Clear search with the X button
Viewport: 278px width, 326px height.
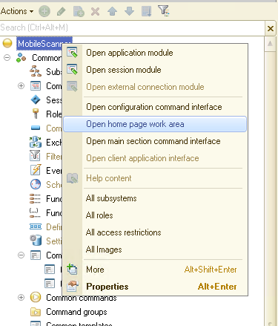pos(271,28)
